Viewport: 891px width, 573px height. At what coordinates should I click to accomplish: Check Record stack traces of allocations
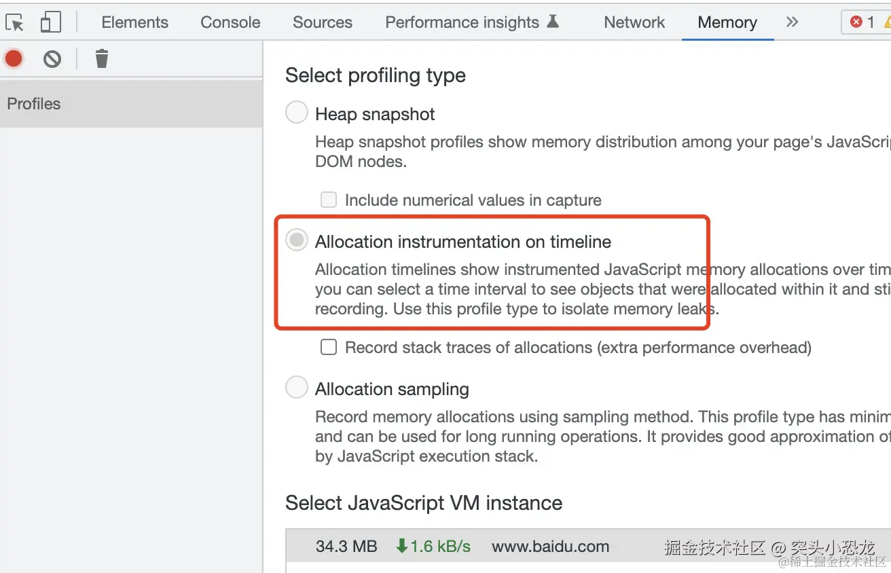[x=329, y=347]
